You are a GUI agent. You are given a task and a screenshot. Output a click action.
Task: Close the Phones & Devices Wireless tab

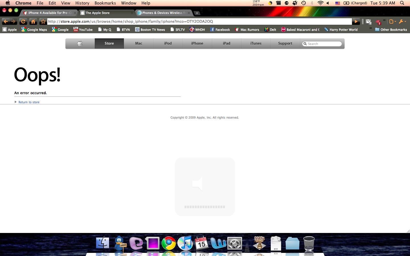pyautogui.click(x=188, y=13)
